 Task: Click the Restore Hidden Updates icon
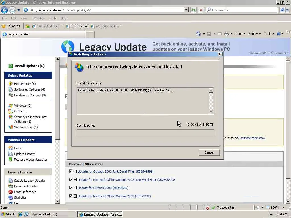click(x=11, y=160)
